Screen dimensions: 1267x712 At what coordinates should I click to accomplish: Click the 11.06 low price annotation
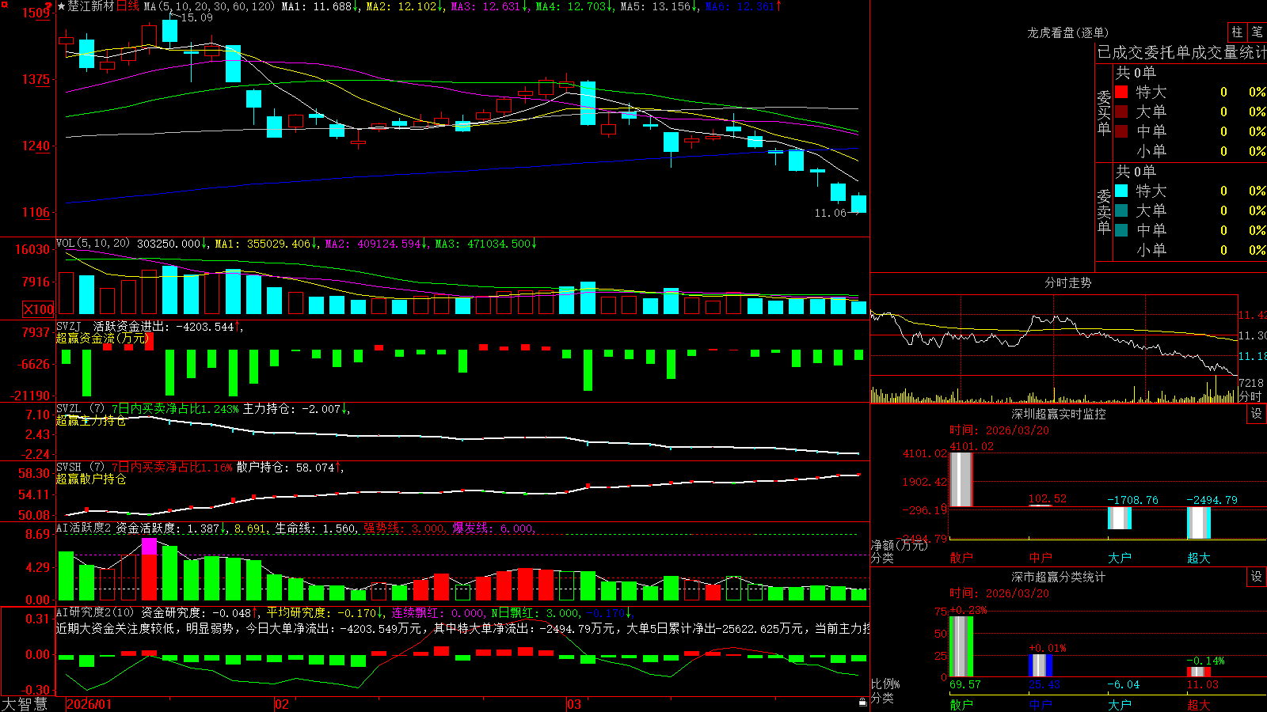click(830, 213)
